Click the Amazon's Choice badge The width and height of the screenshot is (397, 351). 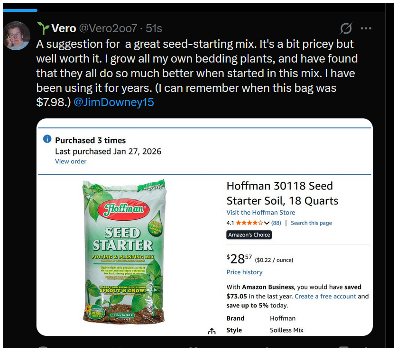(249, 235)
